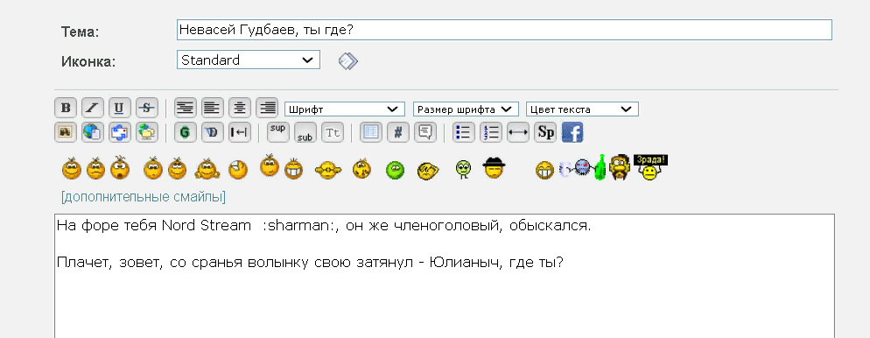Click the blue D toolbar button
Image resolution: width=870 pixels, height=338 pixels.
[213, 132]
